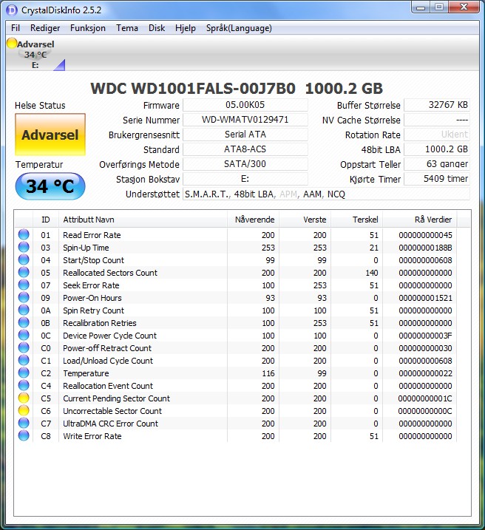Click the Temperature row current value 116
The height and width of the screenshot is (530, 485).
(268, 373)
